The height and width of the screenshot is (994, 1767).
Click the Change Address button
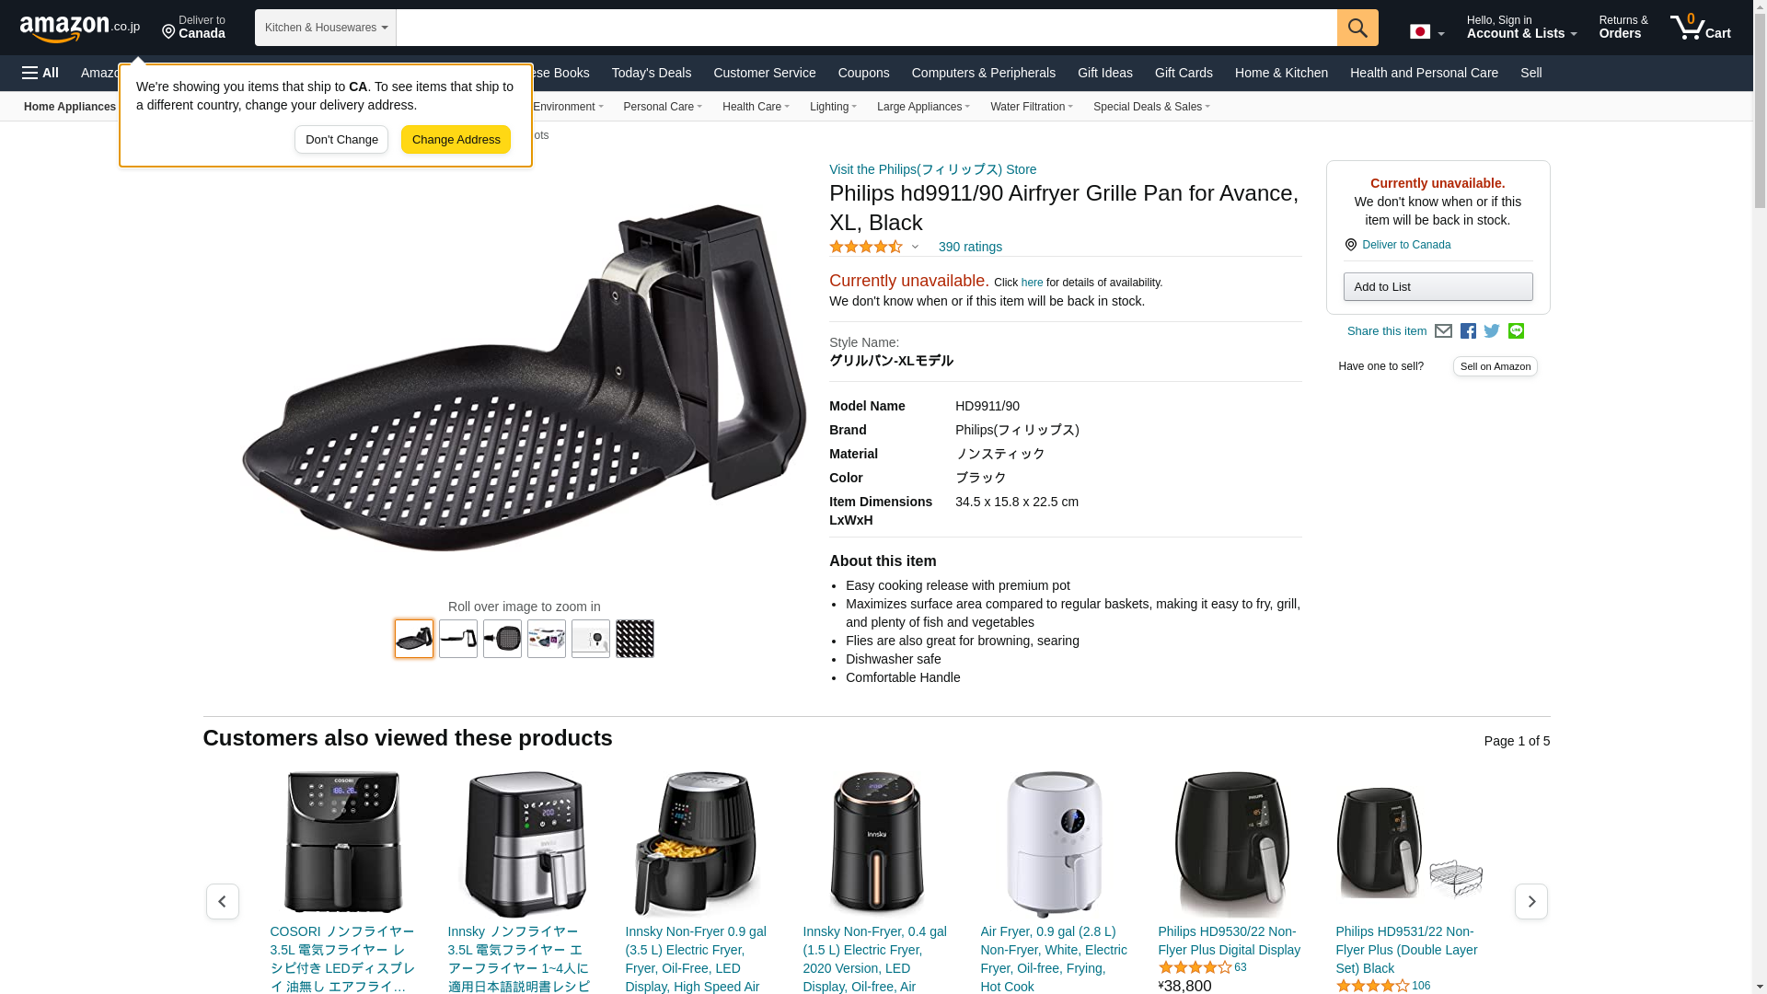point(456,140)
